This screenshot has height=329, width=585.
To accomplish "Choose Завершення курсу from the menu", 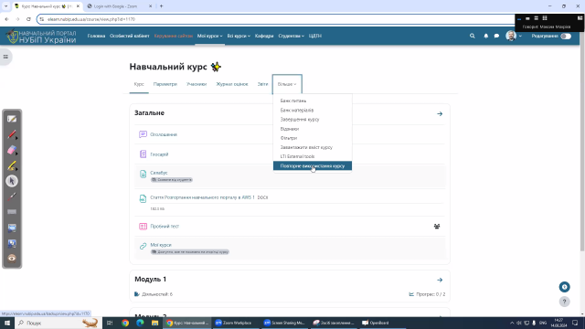I will tap(313, 120).
